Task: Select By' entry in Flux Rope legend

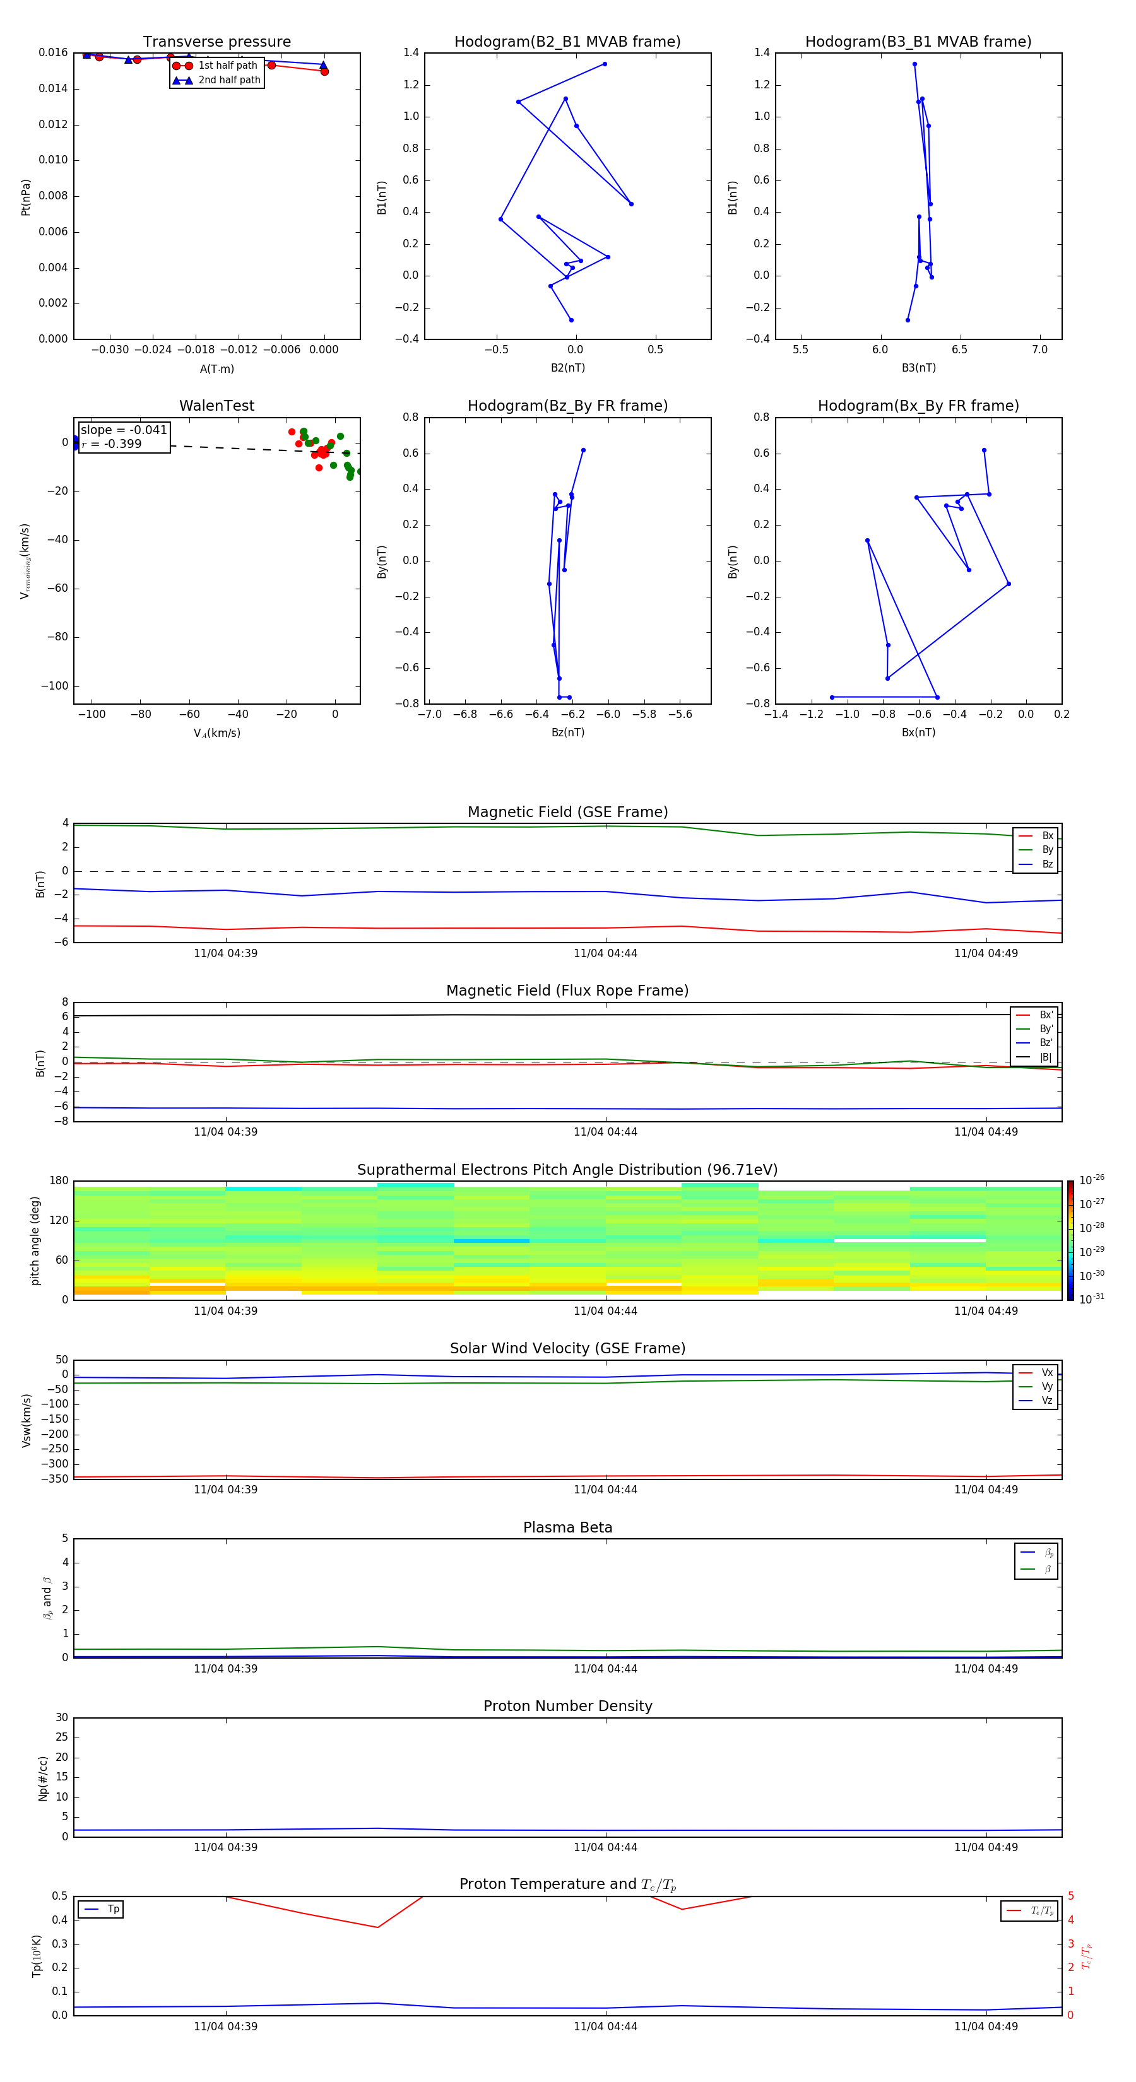Action: [x=1035, y=1029]
